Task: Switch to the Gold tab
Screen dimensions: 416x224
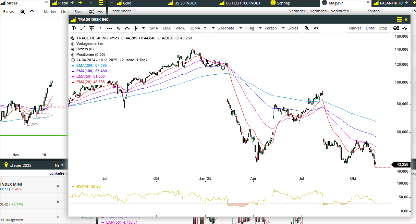Action: coord(127,3)
